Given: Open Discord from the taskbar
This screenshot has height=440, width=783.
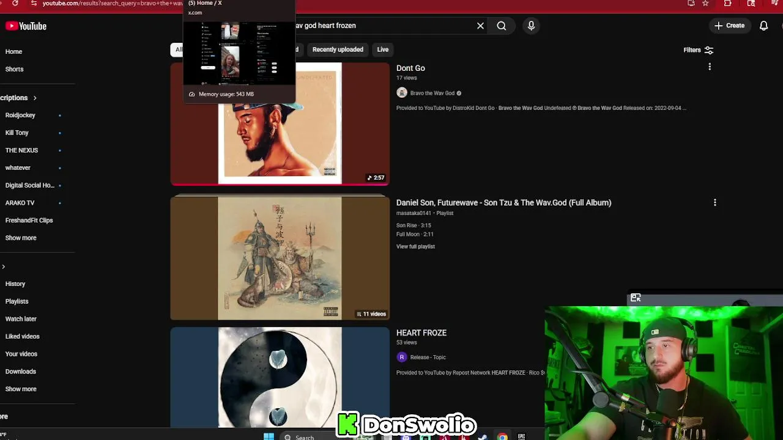Looking at the screenshot, I should [x=406, y=436].
